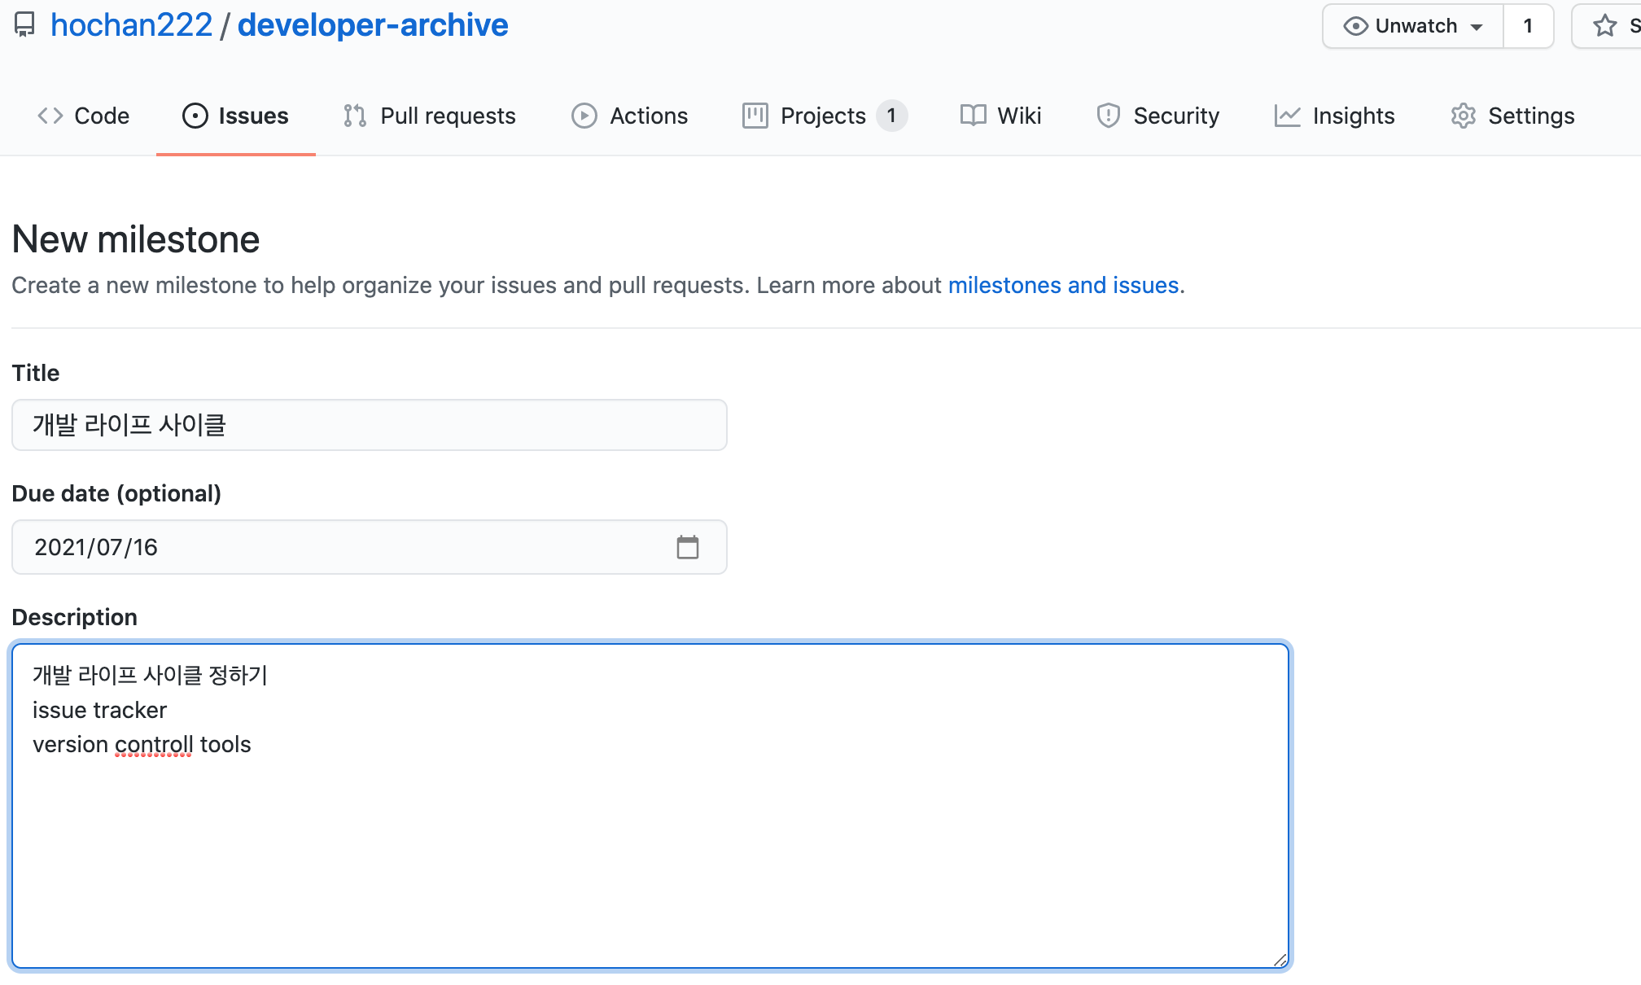Click the repository book icon beside hochan222
This screenshot has height=985, width=1641.
coord(25,25)
